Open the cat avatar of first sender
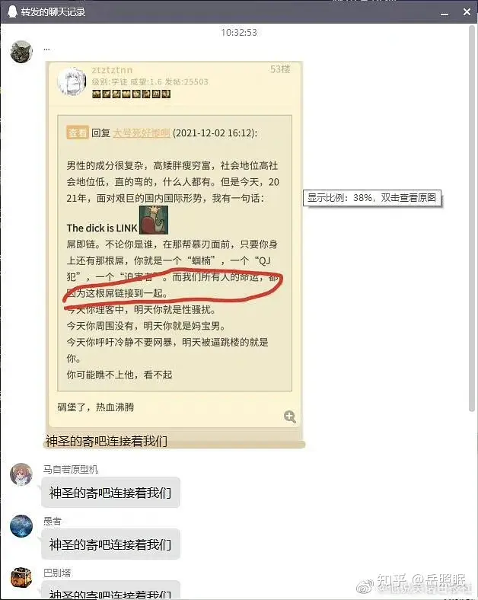 pyautogui.click(x=21, y=52)
